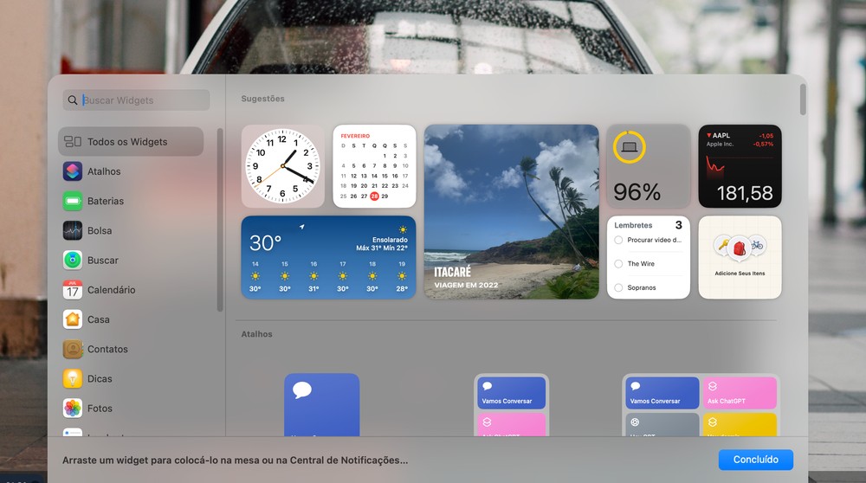Tick the Sopranos reminder circle
The width and height of the screenshot is (866, 483).
point(618,287)
